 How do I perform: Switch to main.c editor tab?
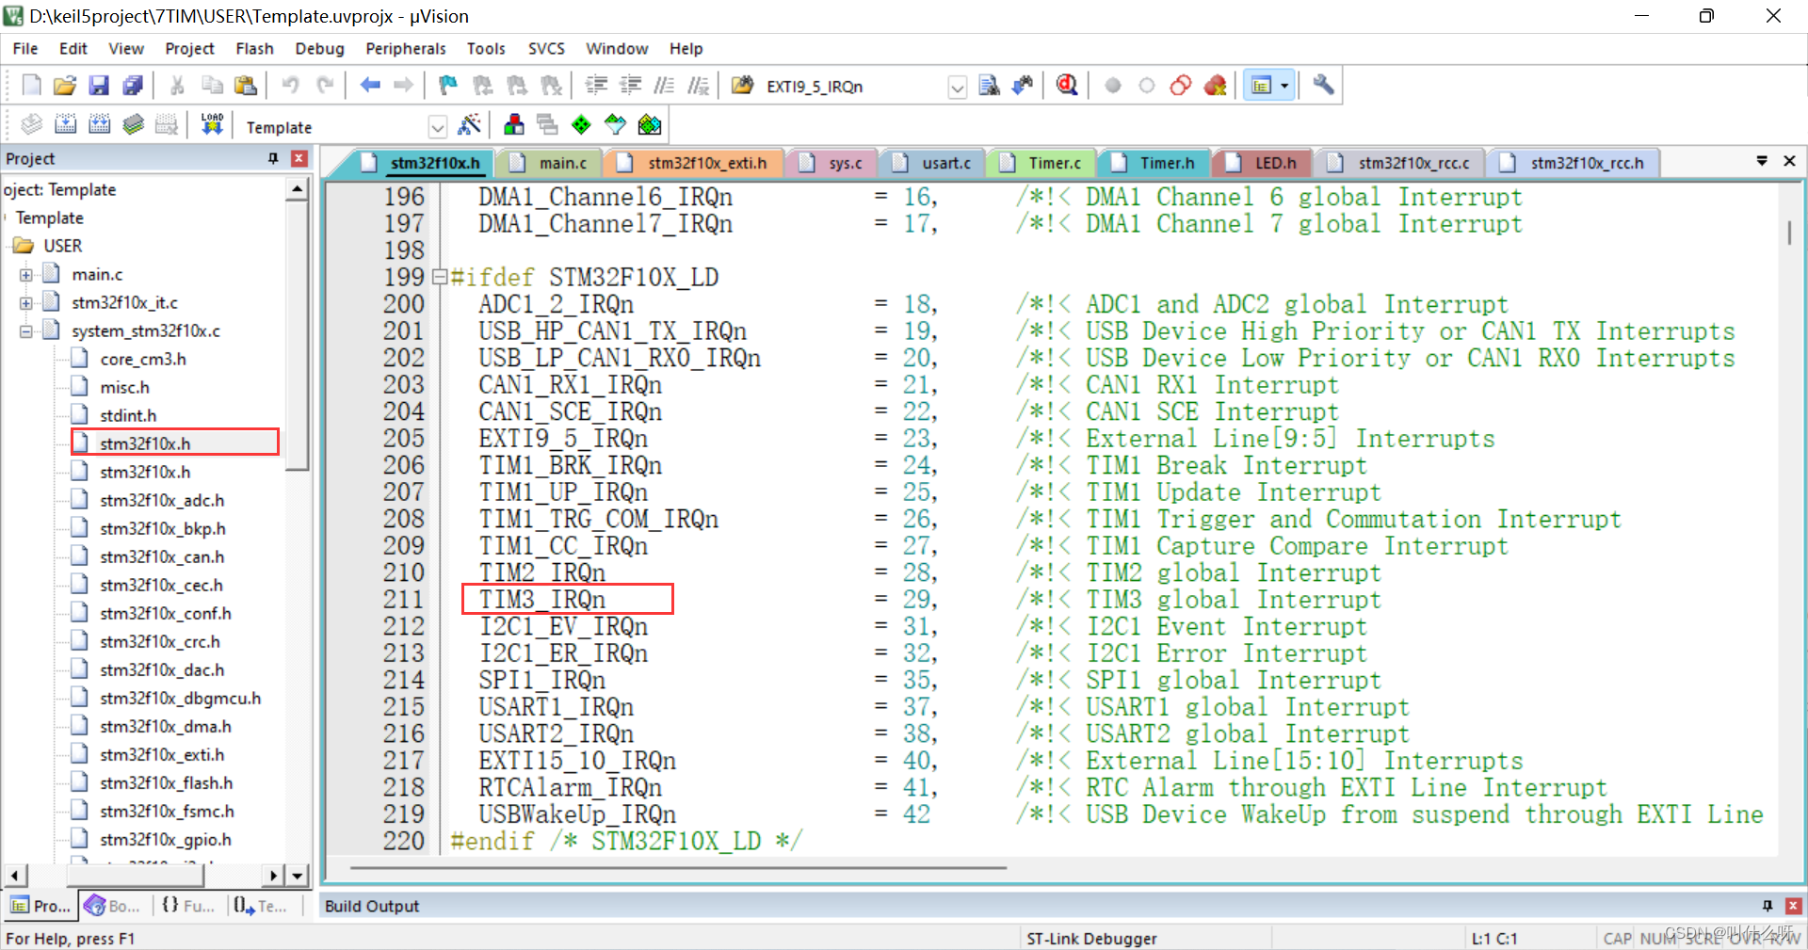pos(550,163)
